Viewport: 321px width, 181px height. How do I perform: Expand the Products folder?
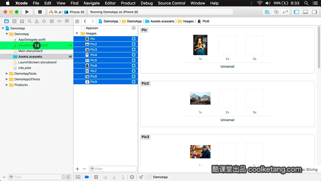pyautogui.click(x=6, y=85)
